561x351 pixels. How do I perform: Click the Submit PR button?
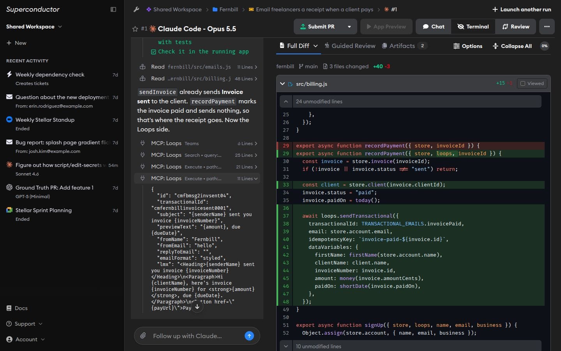318,27
